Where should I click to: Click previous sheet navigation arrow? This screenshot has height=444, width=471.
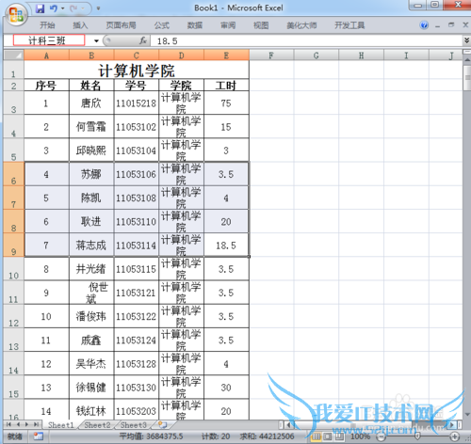18,425
